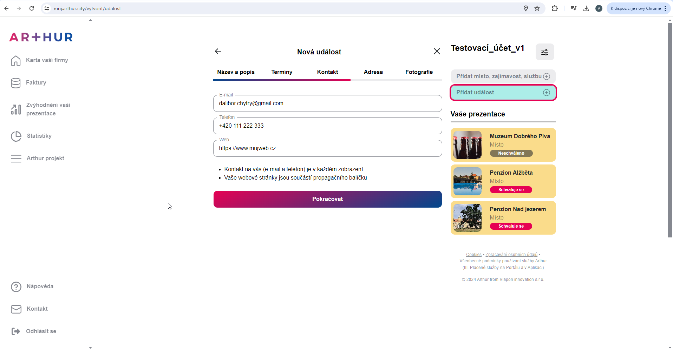Open Faktury via database icon
The height and width of the screenshot is (350, 673).
[16, 83]
